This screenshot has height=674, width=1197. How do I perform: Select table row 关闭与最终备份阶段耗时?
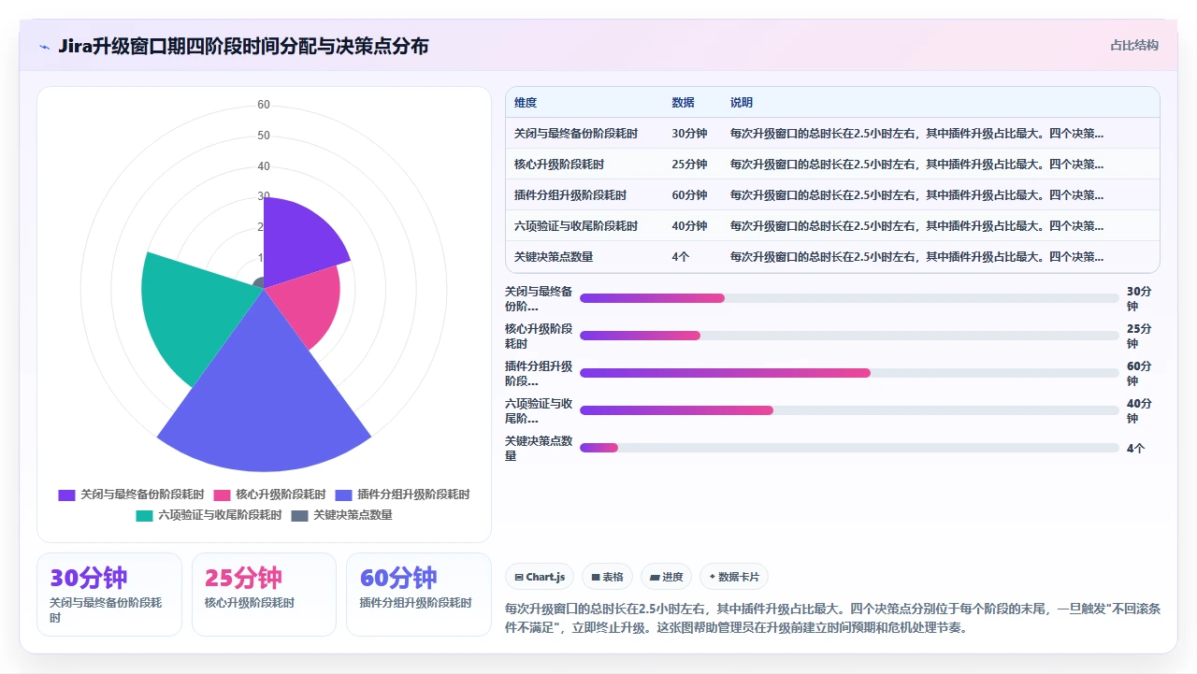[832, 134]
